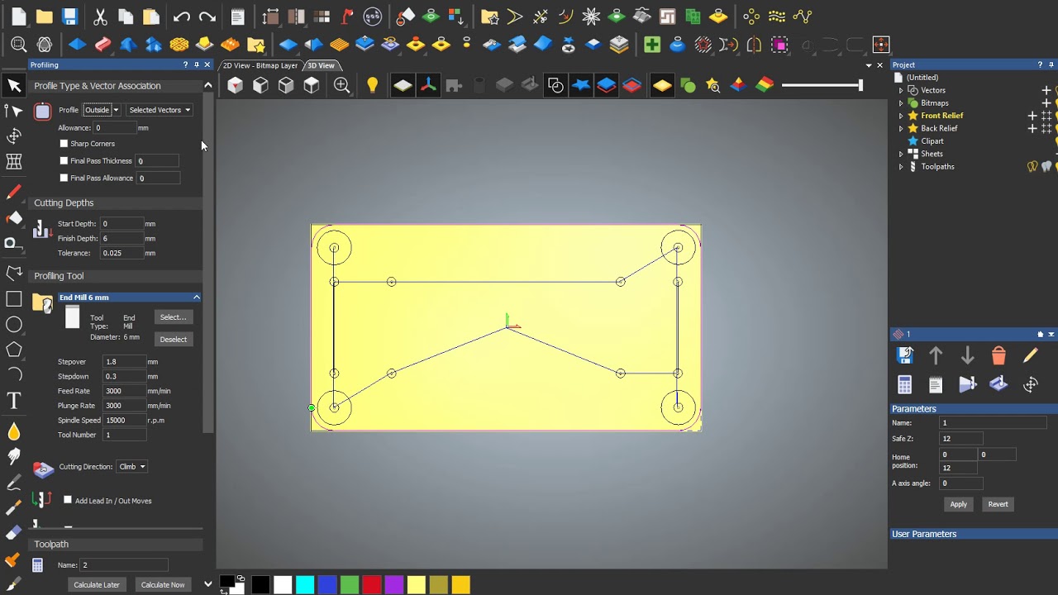
Task: Enable the Sharp Corners checkbox
Action: pos(64,144)
